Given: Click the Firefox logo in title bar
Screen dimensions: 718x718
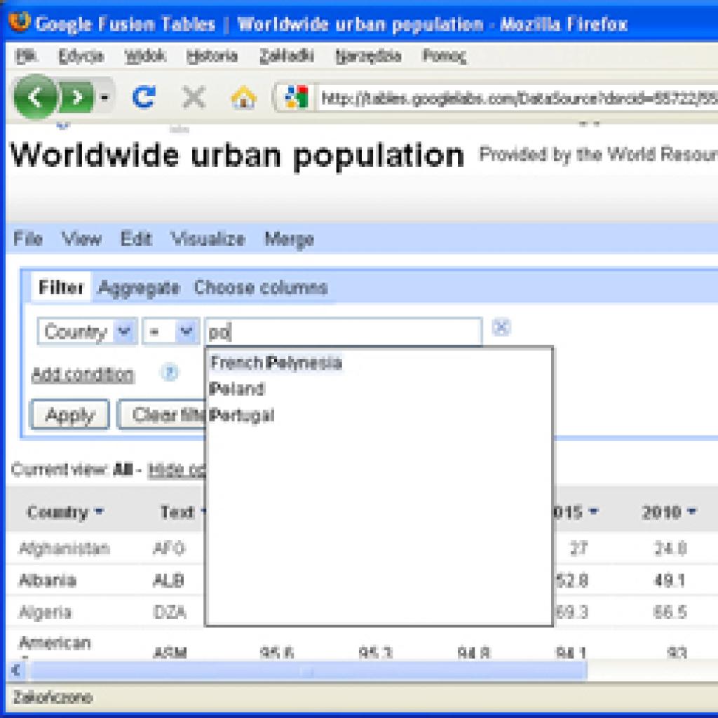Looking at the screenshot, I should pos(19,22).
